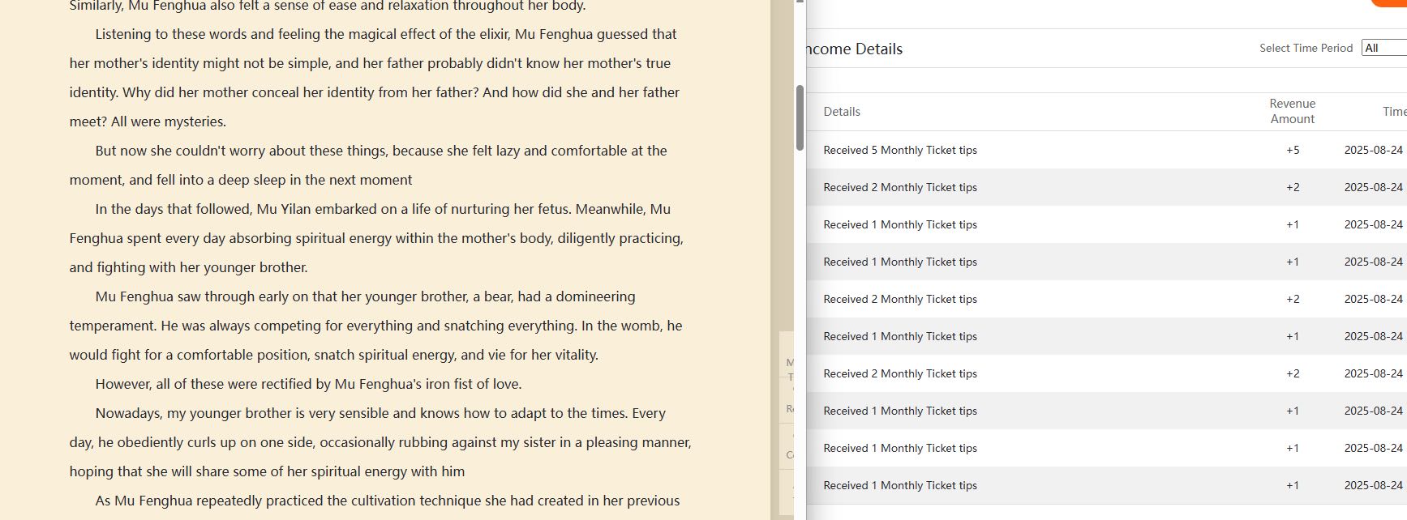This screenshot has height=520, width=1407.
Task: Click the line 'meet? All were mysteries.'
Action: pos(148,121)
